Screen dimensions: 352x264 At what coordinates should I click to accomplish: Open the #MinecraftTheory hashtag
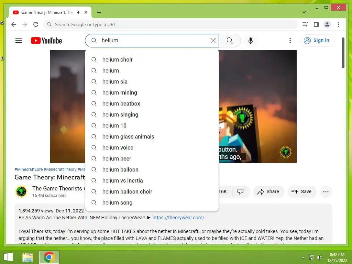60,169
